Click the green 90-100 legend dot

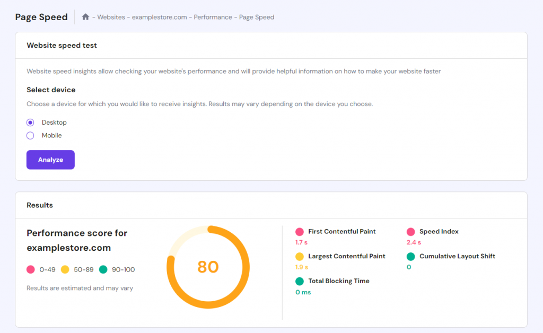tap(103, 269)
